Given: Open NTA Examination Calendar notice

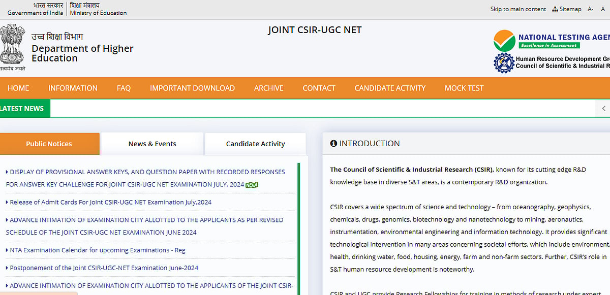Looking at the screenshot, I should click(98, 250).
